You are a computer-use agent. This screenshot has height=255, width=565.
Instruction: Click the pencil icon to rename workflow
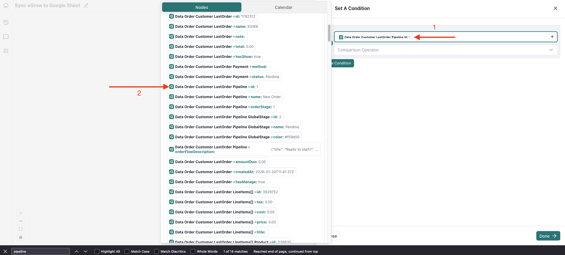pyautogui.click(x=86, y=6)
